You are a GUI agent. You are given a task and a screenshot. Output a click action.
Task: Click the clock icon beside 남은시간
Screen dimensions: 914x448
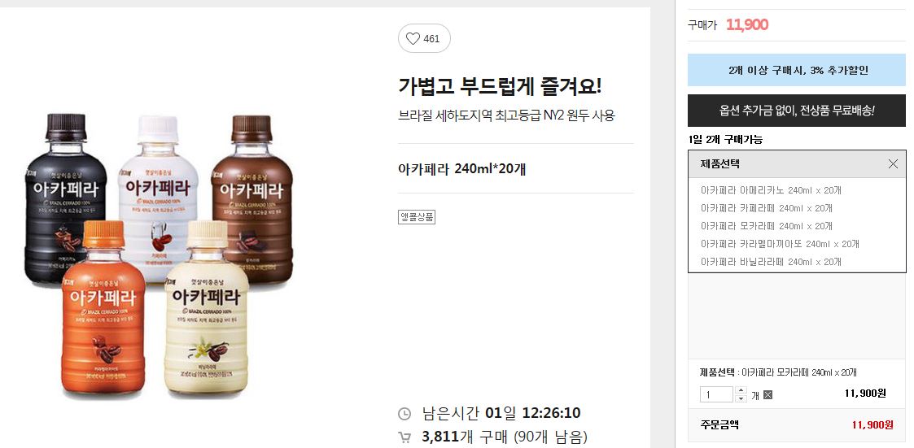tap(404, 414)
